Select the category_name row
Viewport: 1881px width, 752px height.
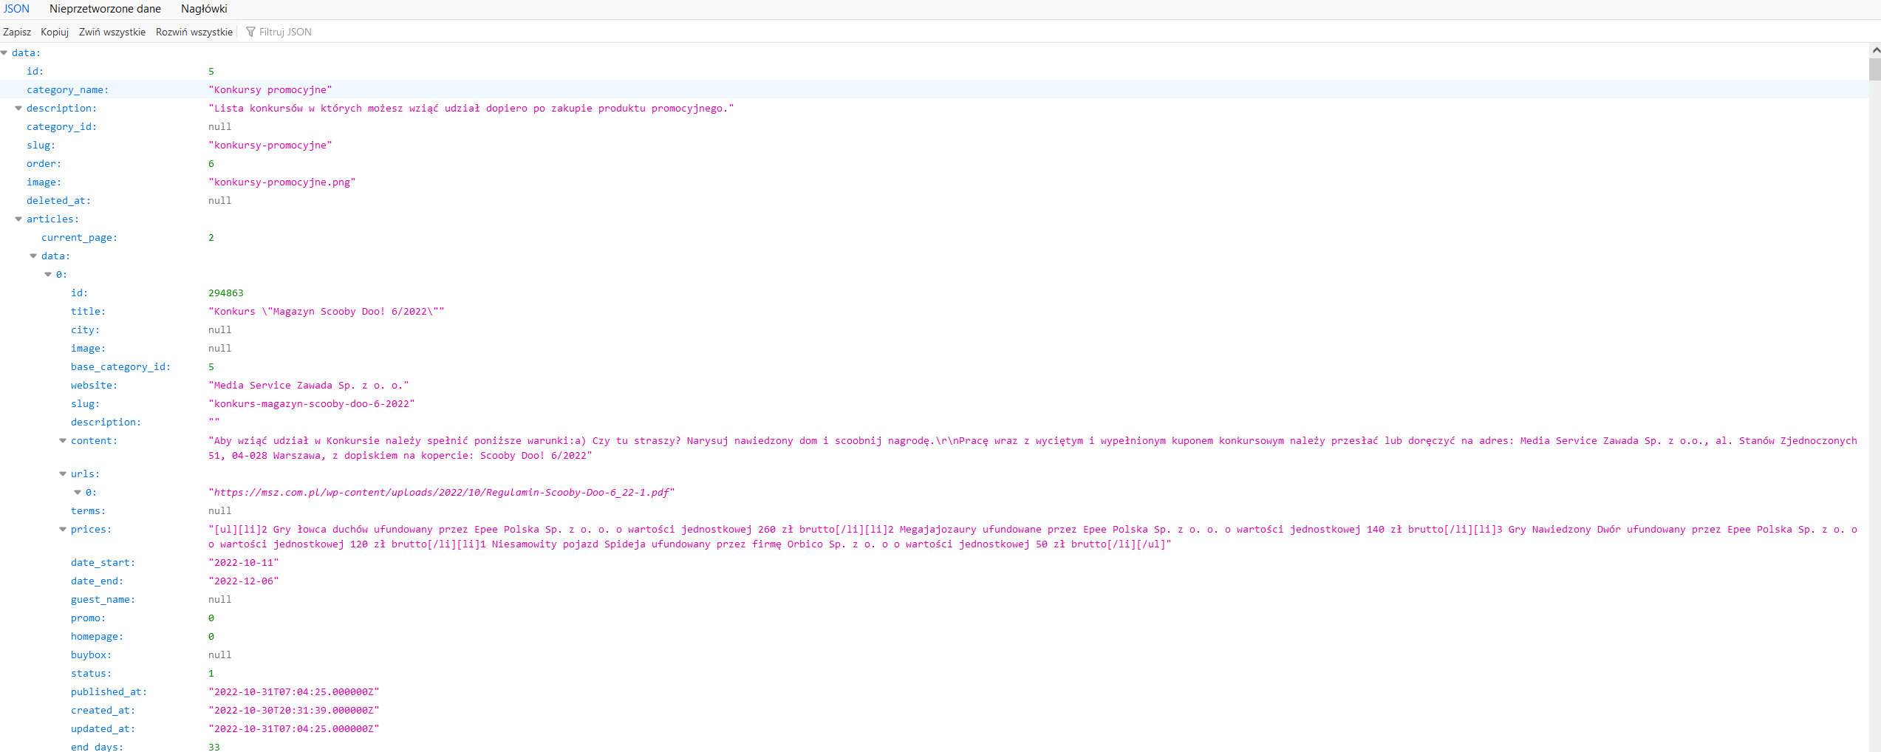click(x=67, y=90)
